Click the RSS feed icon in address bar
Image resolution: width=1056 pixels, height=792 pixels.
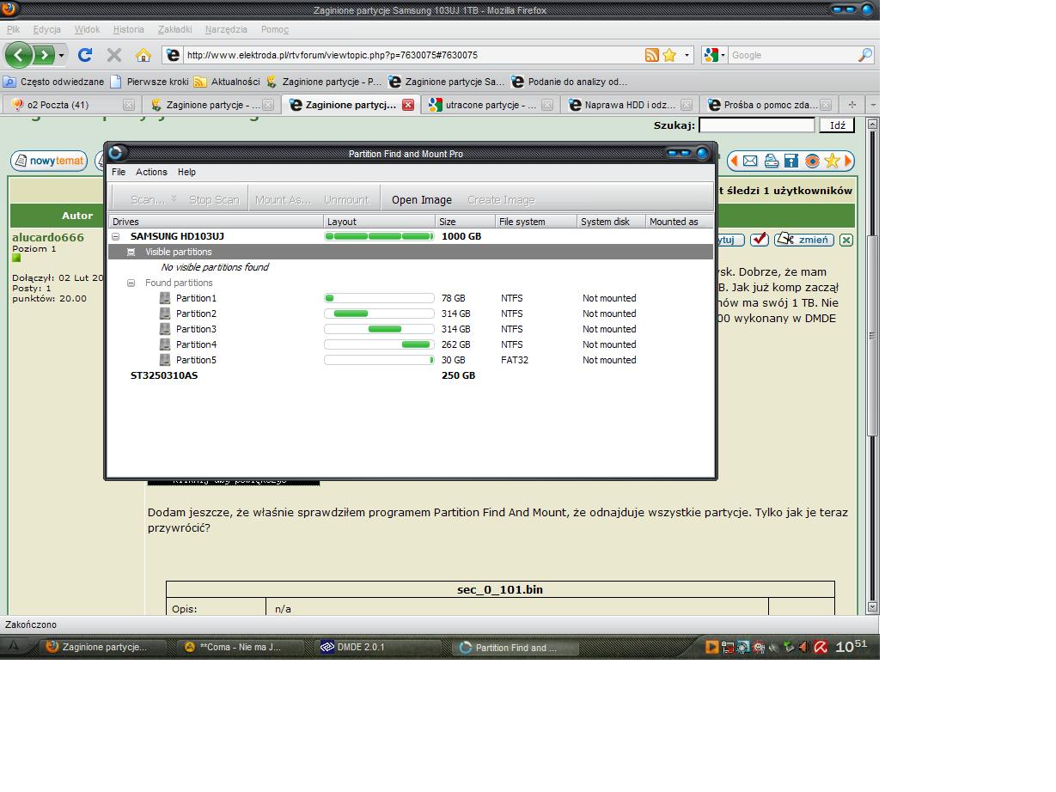pos(652,55)
